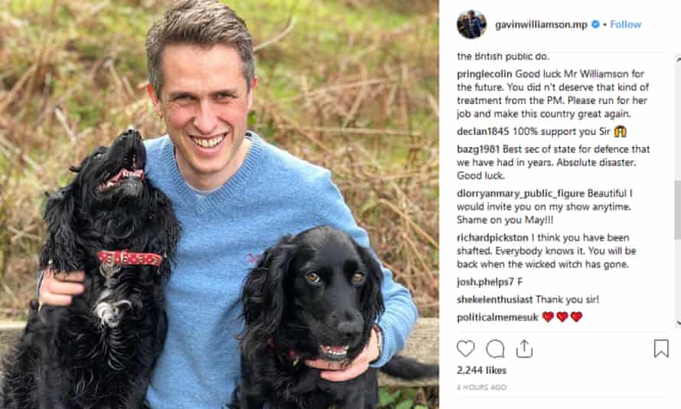View the 2,244 likes list
The width and height of the screenshot is (681, 409).
pyautogui.click(x=481, y=370)
